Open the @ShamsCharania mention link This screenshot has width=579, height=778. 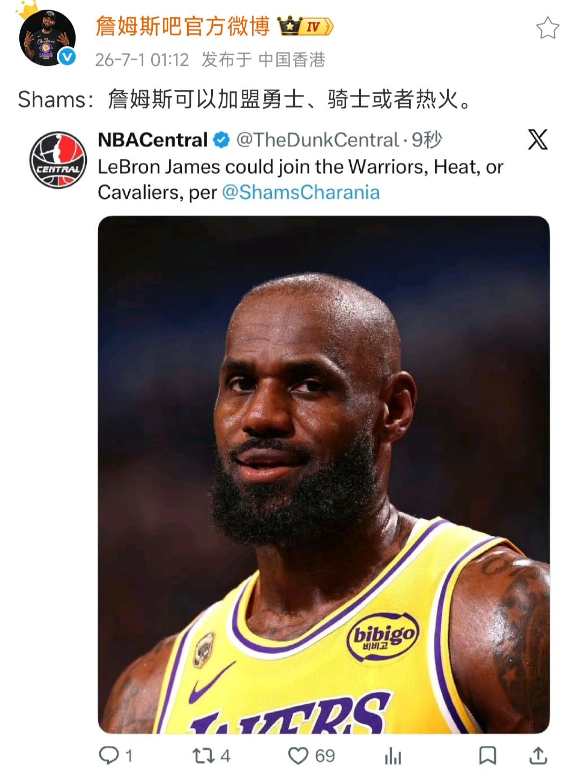coord(301,192)
